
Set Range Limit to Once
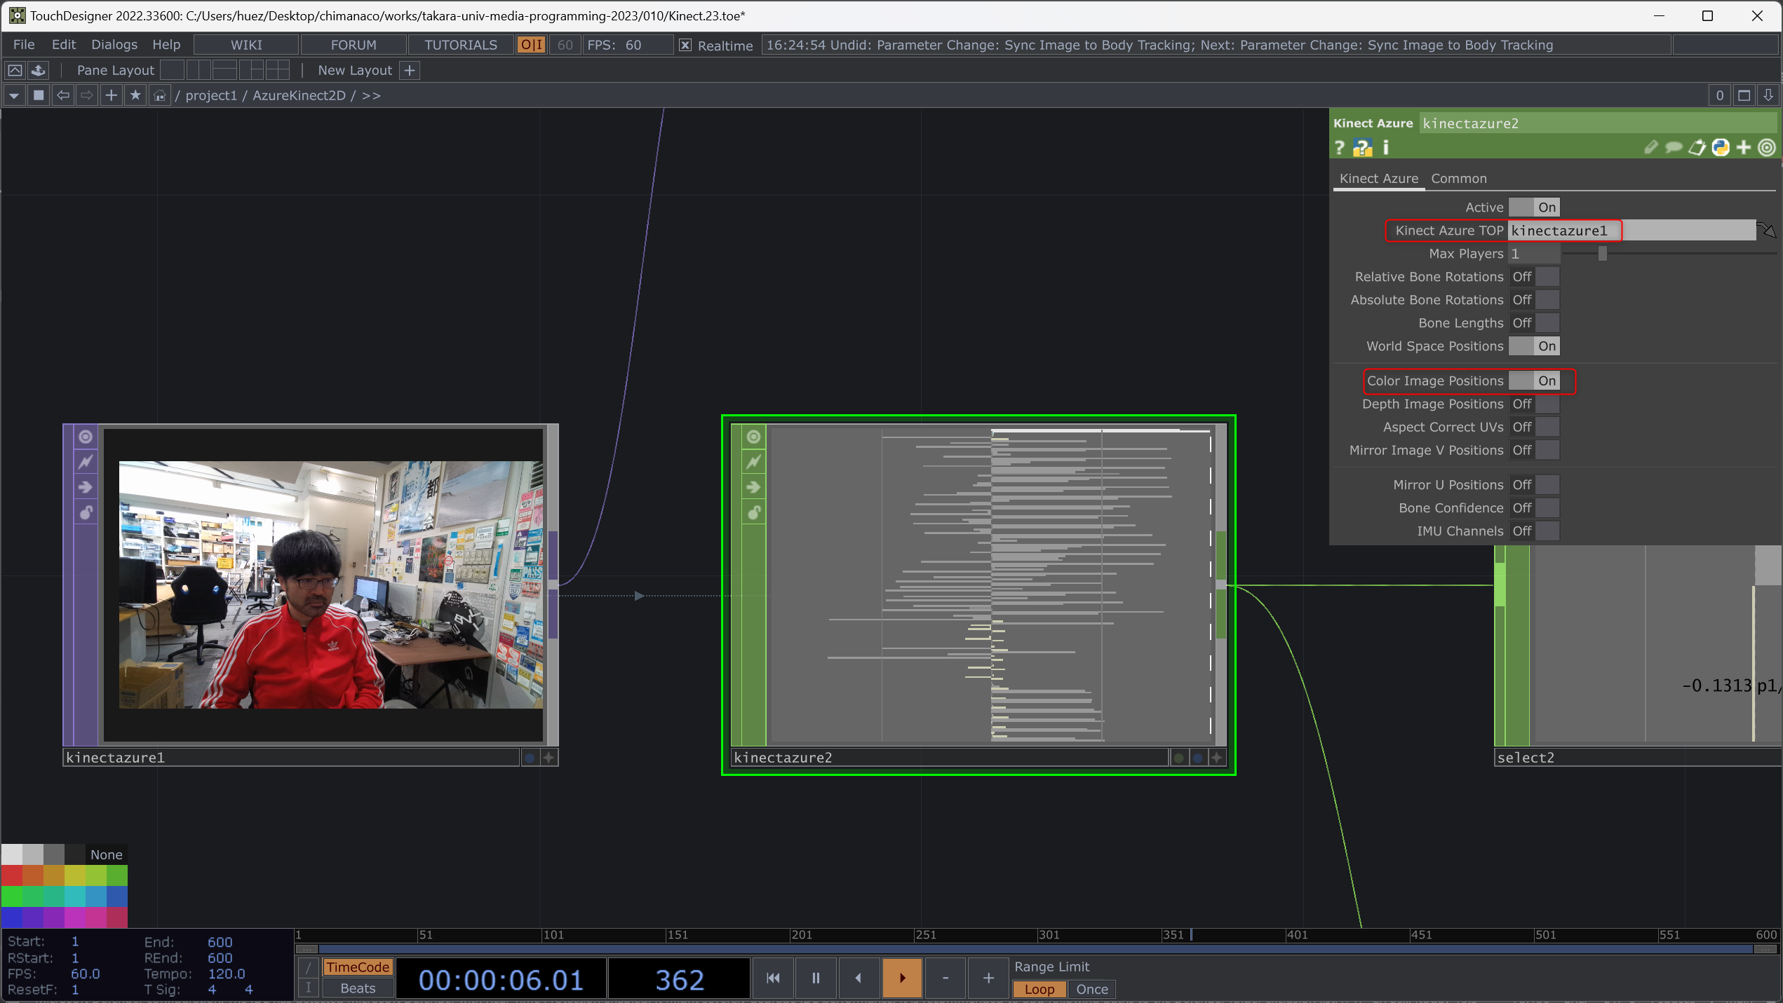1091,988
